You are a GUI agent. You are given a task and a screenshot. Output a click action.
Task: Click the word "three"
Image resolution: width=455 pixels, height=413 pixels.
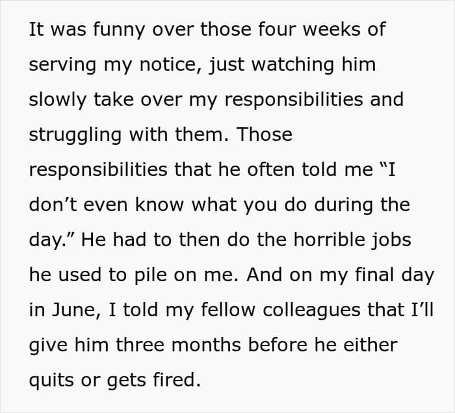click(140, 345)
